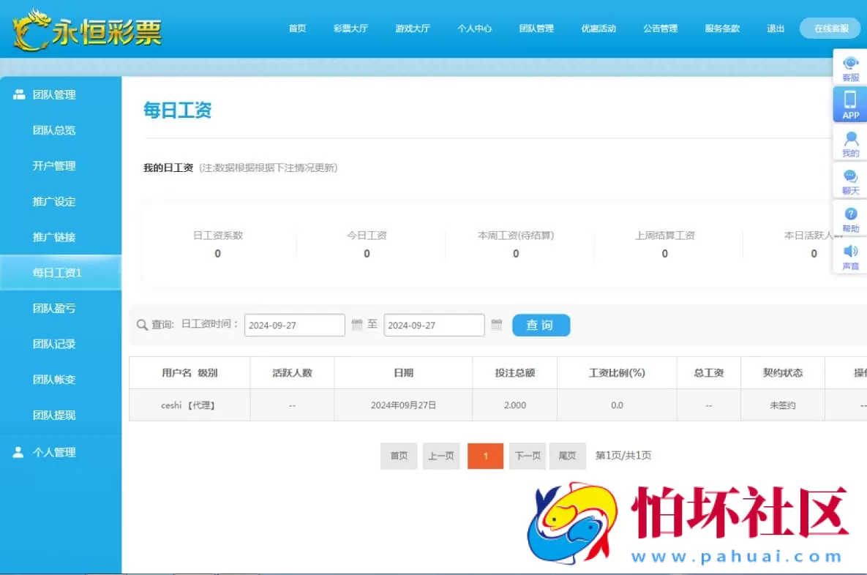The image size is (867, 575).
Task: Click the 个人管理 person icon in left sidebar
Action: coord(18,452)
